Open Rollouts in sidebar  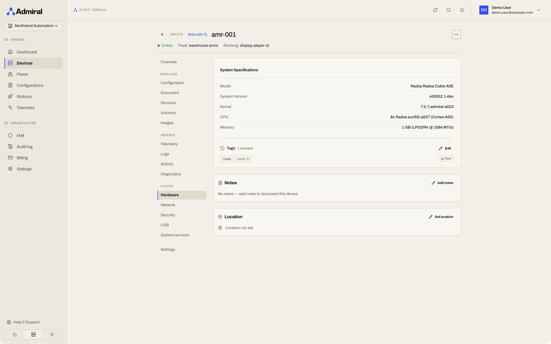tap(33, 97)
